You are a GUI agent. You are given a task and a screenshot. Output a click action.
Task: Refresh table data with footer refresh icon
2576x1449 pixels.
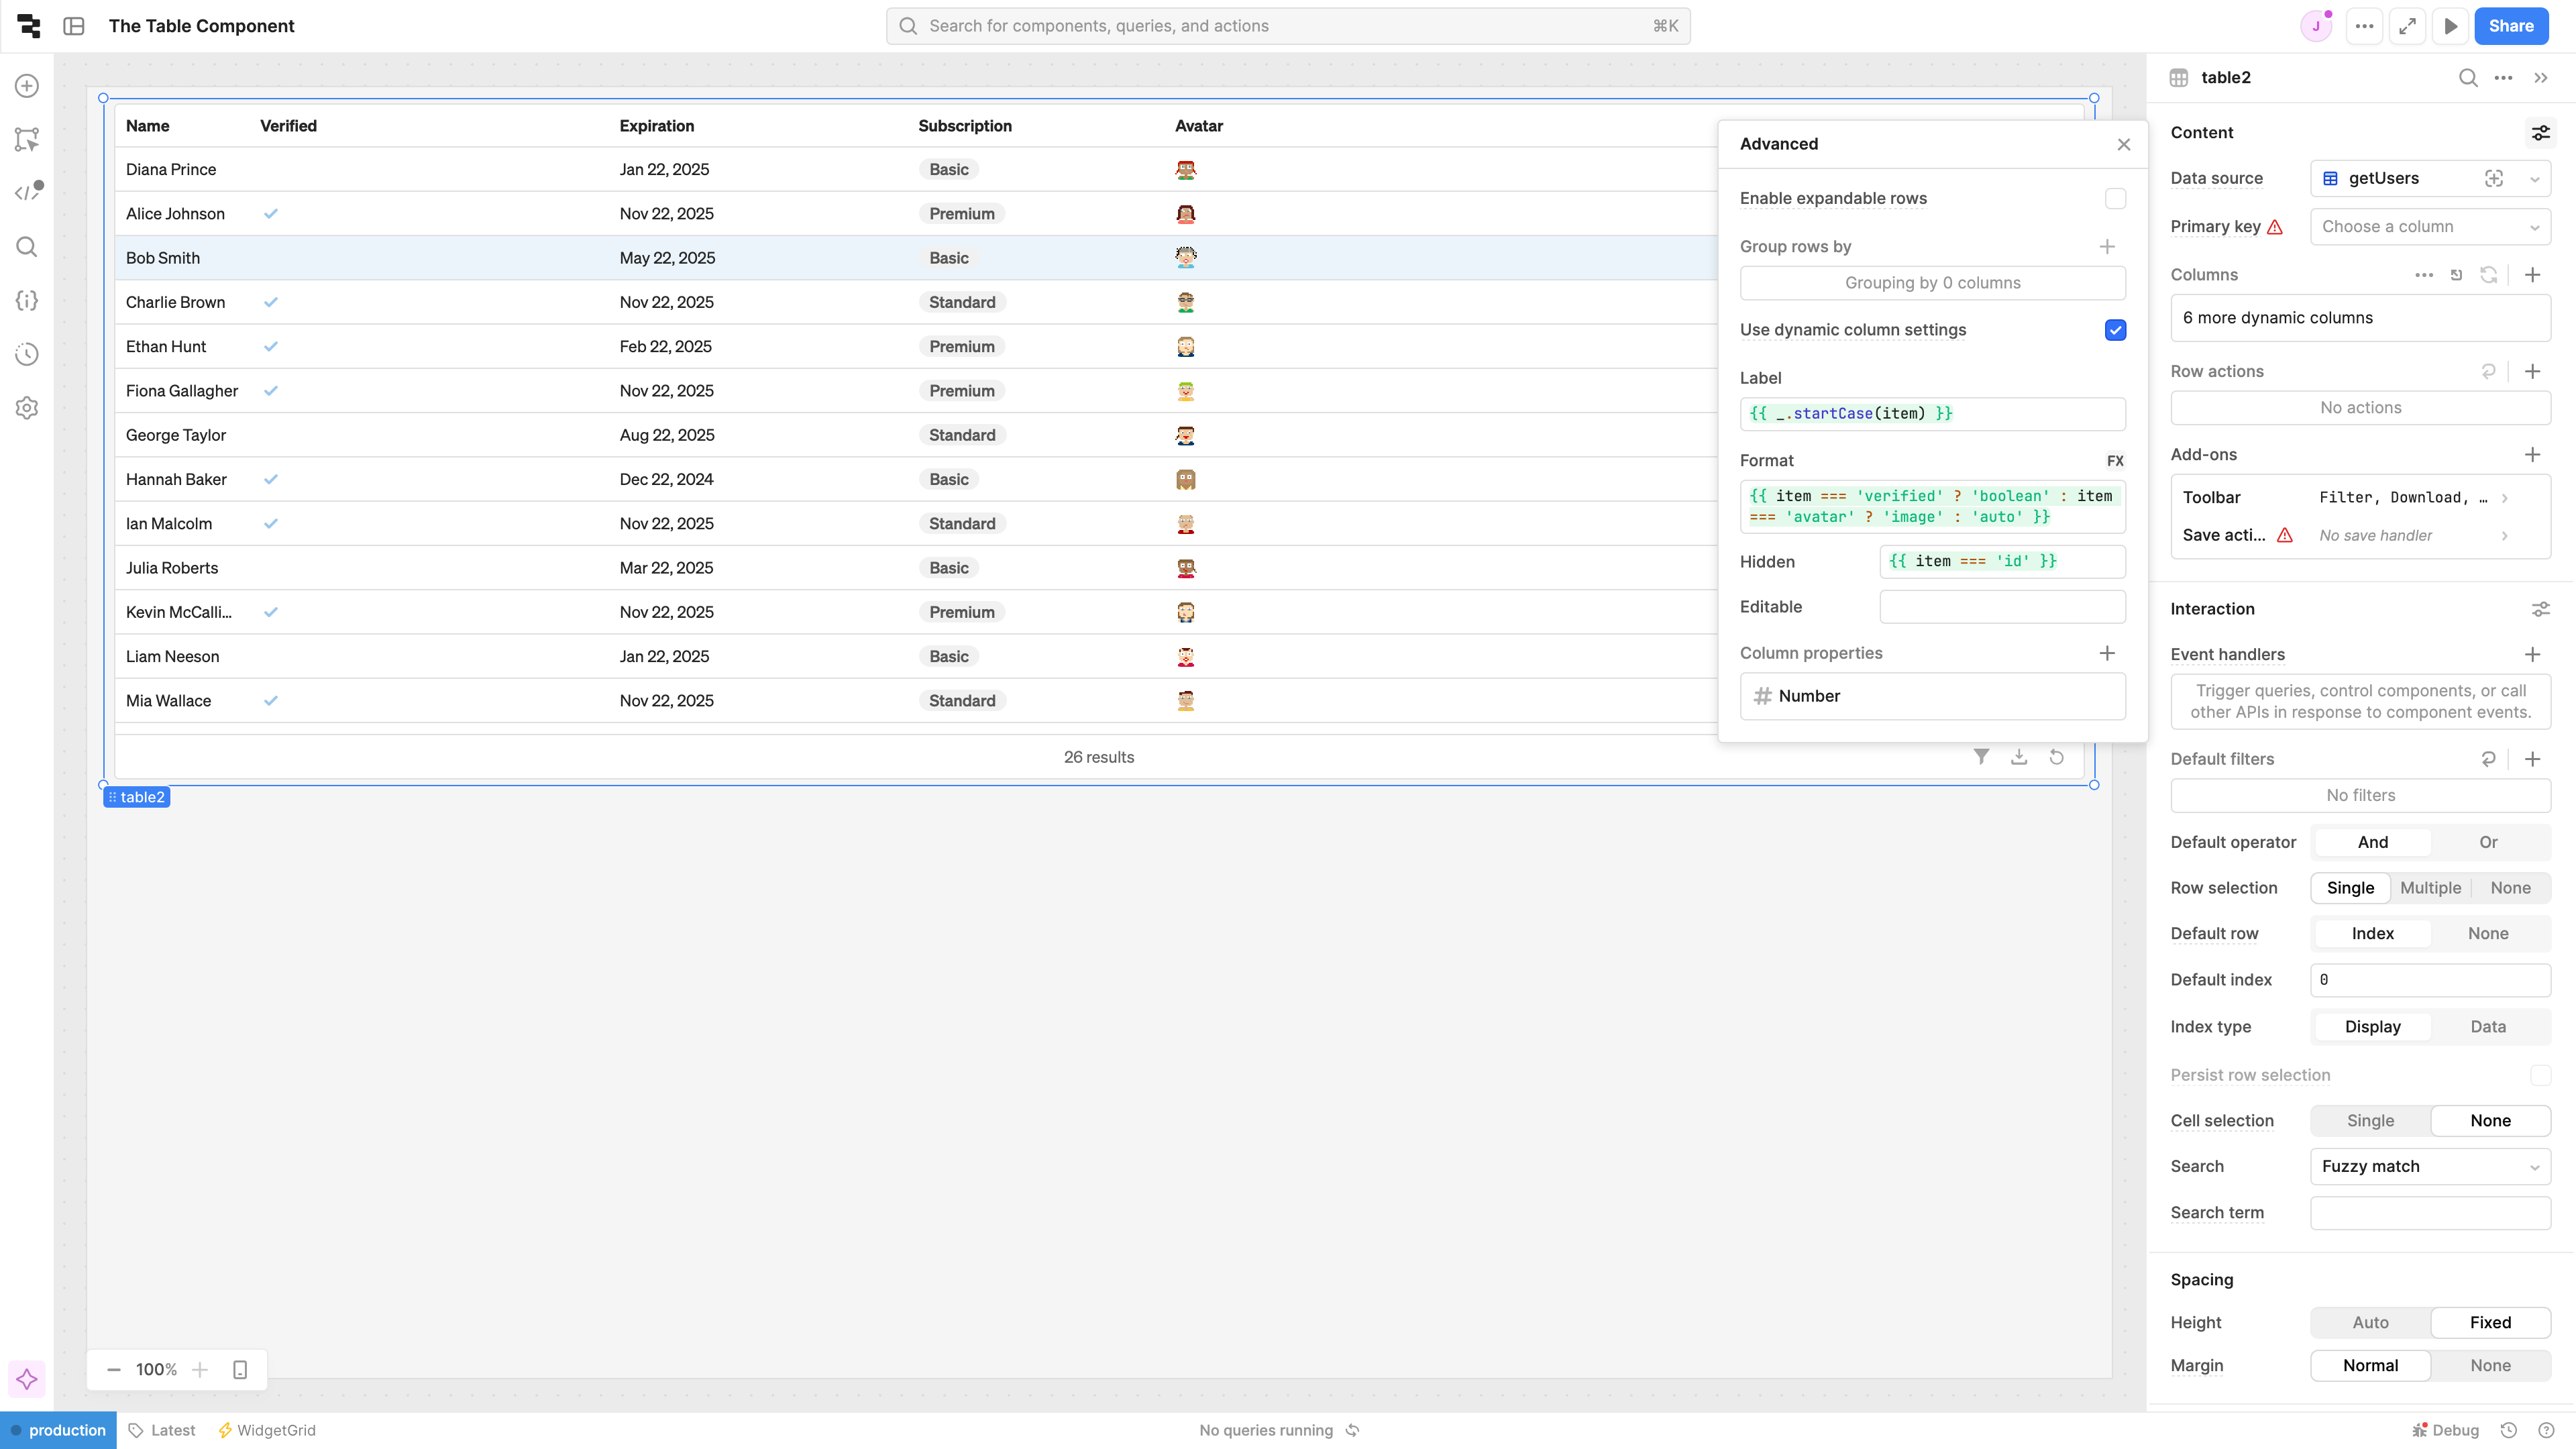pos(2057,757)
